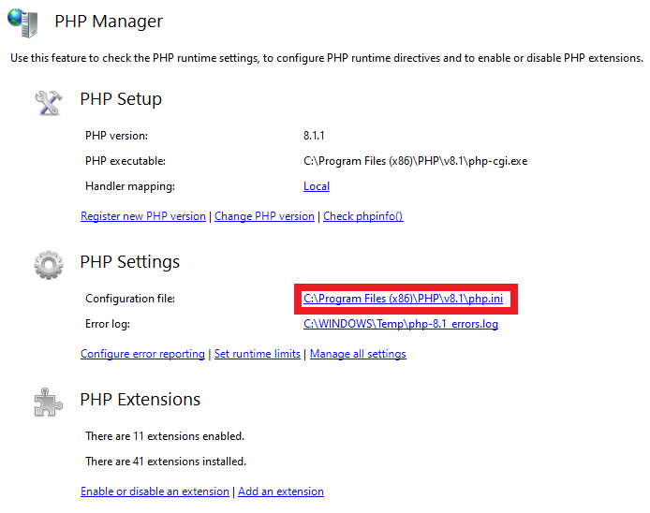Click the PHP Extensions heading
650x513 pixels.
pos(140,400)
